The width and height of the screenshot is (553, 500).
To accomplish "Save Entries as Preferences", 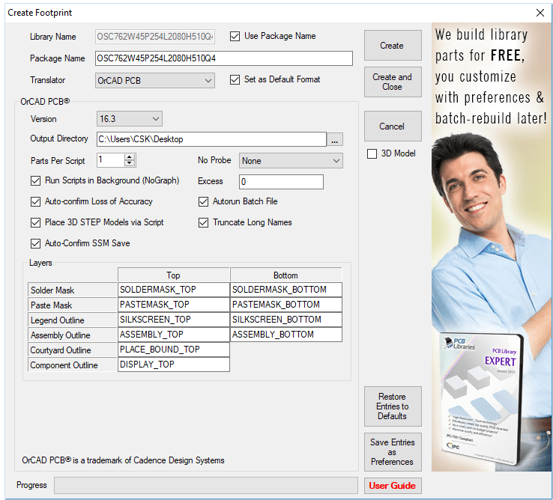I will (393, 452).
